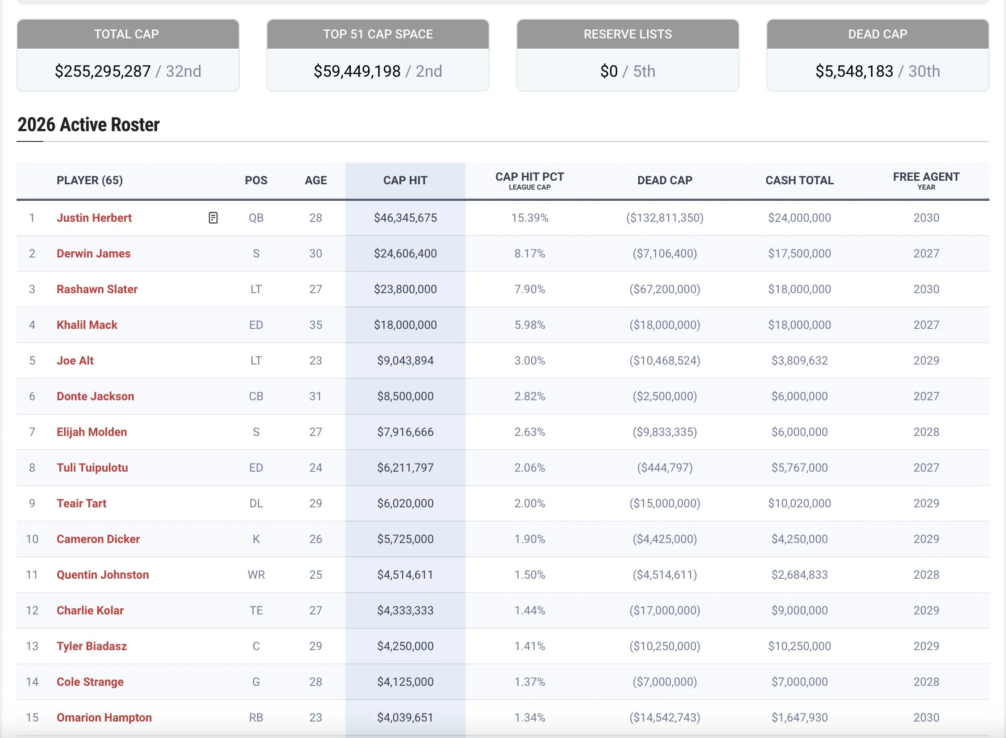1006x738 pixels.
Task: Open the RESERVE LISTS summary card
Action: click(628, 55)
